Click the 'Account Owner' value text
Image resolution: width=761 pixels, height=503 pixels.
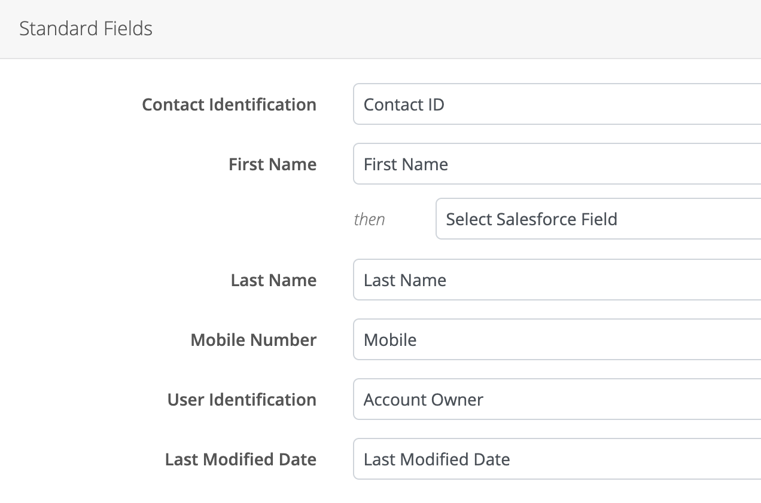(423, 400)
